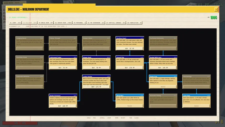Select the Wing Wax card title
Screen dimensions: 225x127
pos(120,96)
